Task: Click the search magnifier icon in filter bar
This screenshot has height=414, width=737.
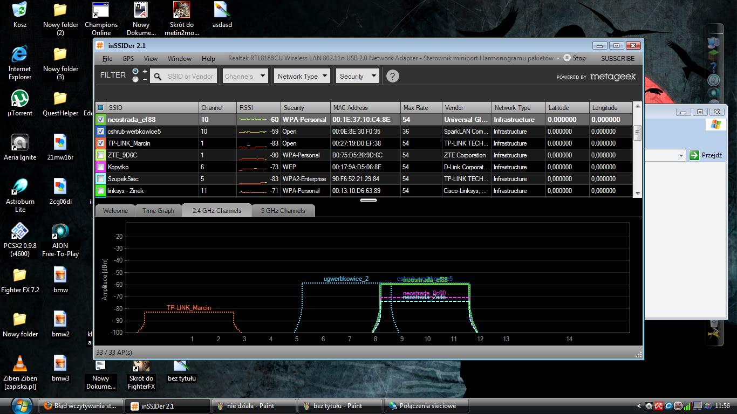Action: click(158, 77)
